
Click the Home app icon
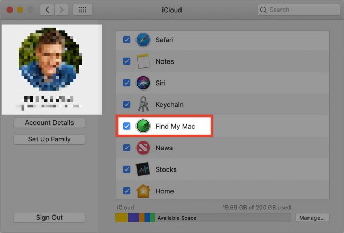(143, 191)
